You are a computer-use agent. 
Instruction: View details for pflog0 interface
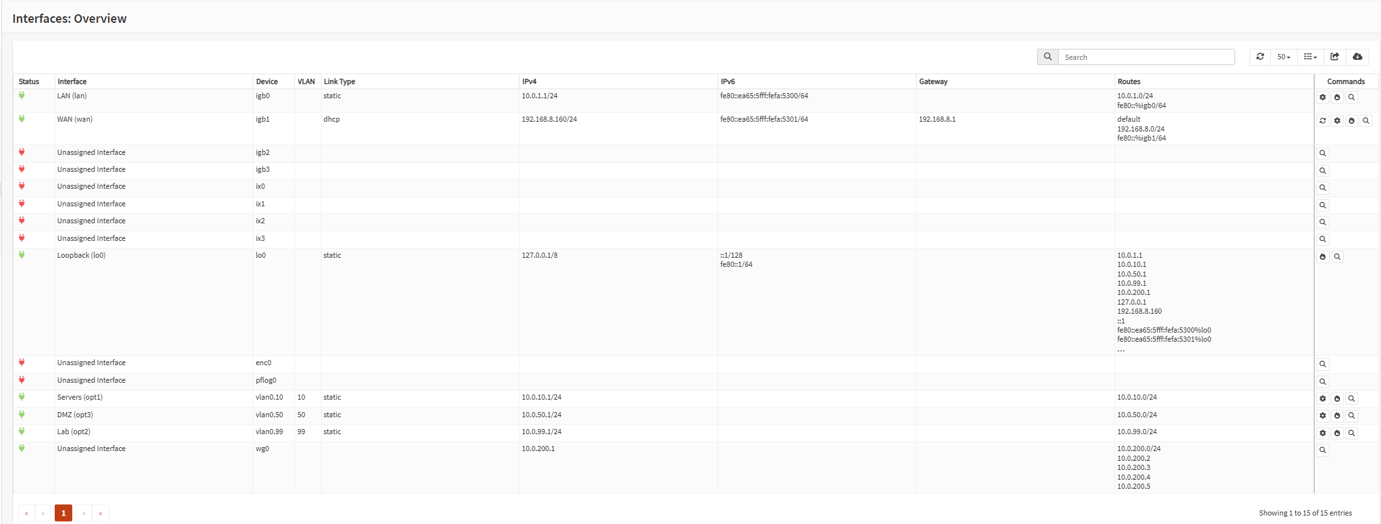[x=1322, y=381]
